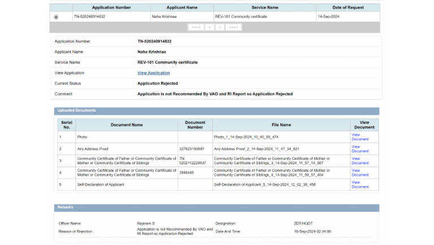The height and width of the screenshot is (245, 434).
Task: Click the Date of Request column header
Action: [x=348, y=7]
